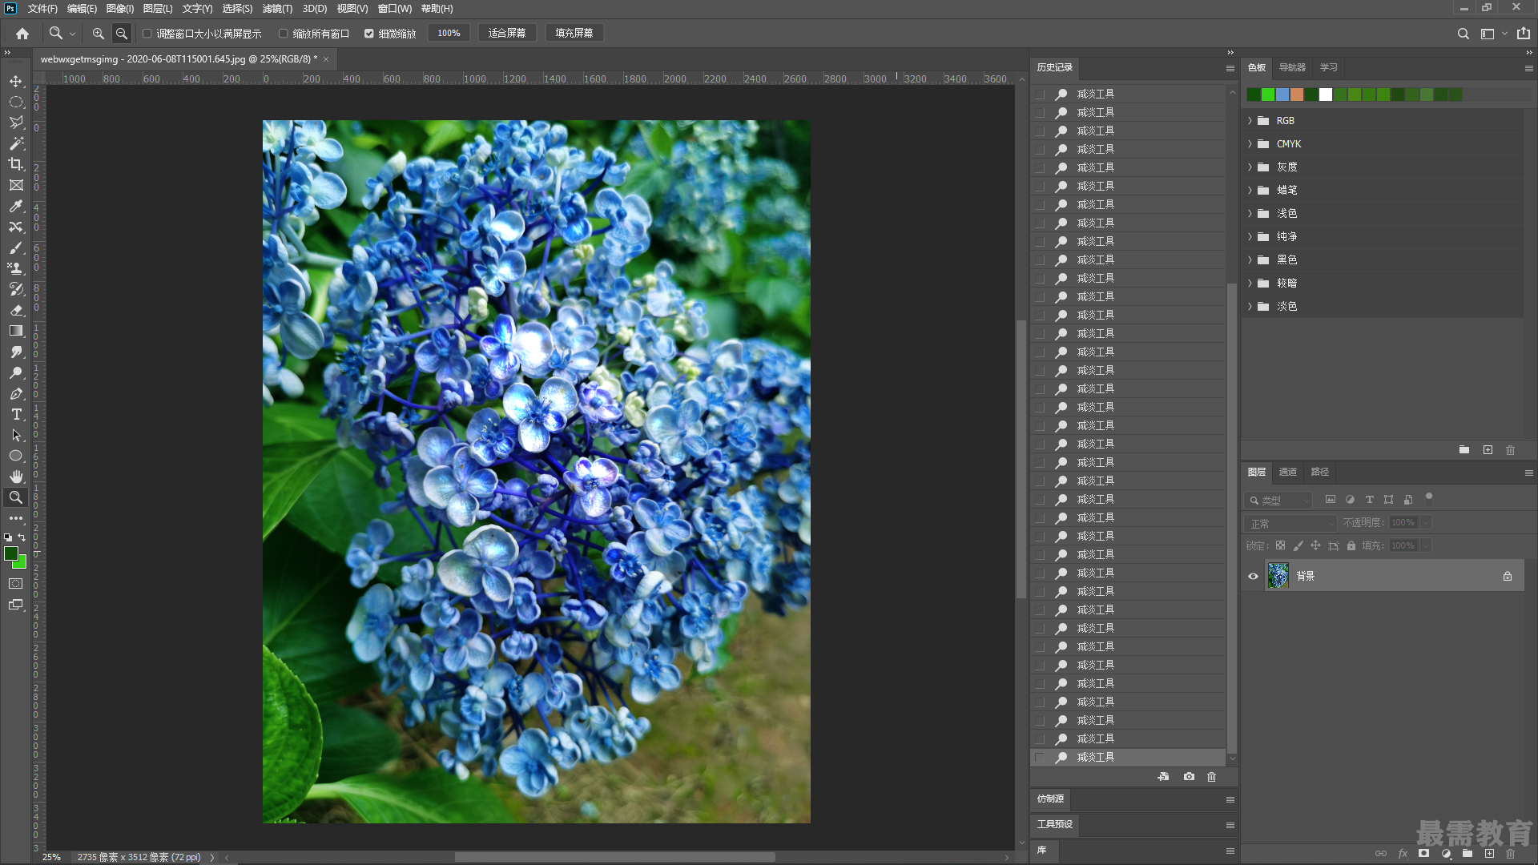Select the Type tool

point(16,414)
